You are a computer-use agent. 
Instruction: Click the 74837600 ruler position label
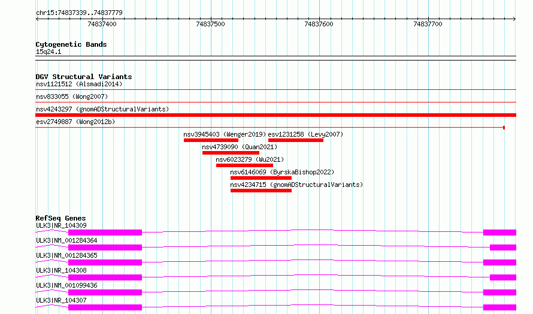319,24
